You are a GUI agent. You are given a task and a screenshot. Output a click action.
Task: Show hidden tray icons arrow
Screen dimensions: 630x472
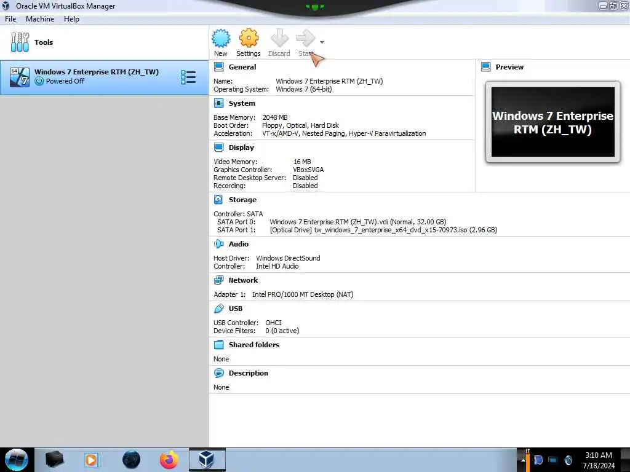tap(523, 460)
